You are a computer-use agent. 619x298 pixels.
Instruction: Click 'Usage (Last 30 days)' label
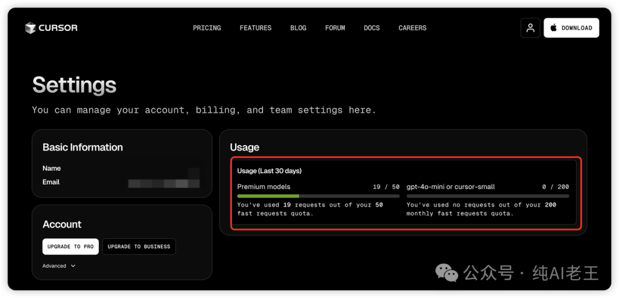click(269, 171)
